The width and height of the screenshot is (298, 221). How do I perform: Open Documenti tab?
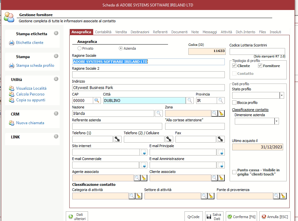point(179,32)
